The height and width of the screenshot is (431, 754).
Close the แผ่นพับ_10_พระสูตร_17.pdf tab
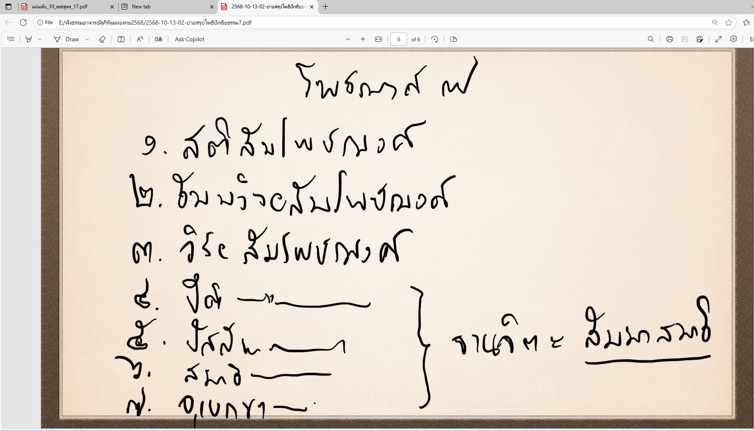pyautogui.click(x=112, y=7)
